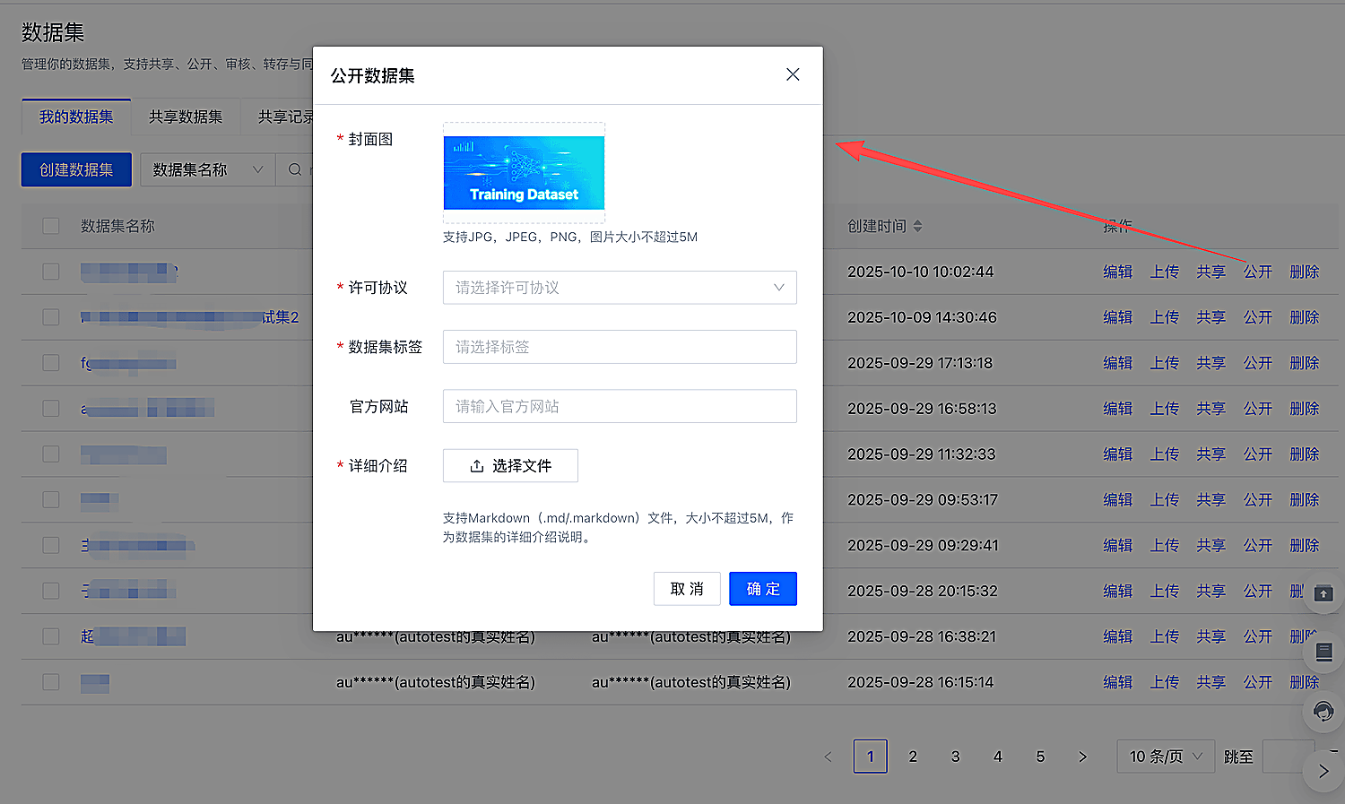Screen dimensions: 1345x804
Task: Tick the checkbox for the 2025-10-10 10:02:44 row
Action: 51,272
